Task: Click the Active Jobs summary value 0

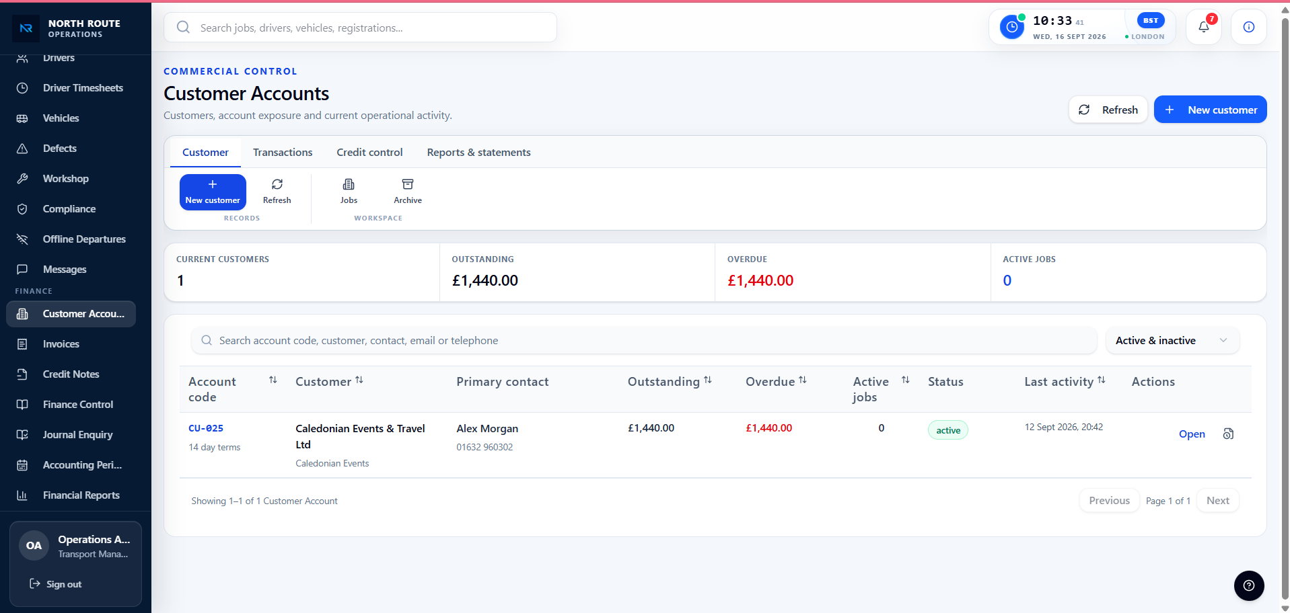Action: (x=1007, y=281)
